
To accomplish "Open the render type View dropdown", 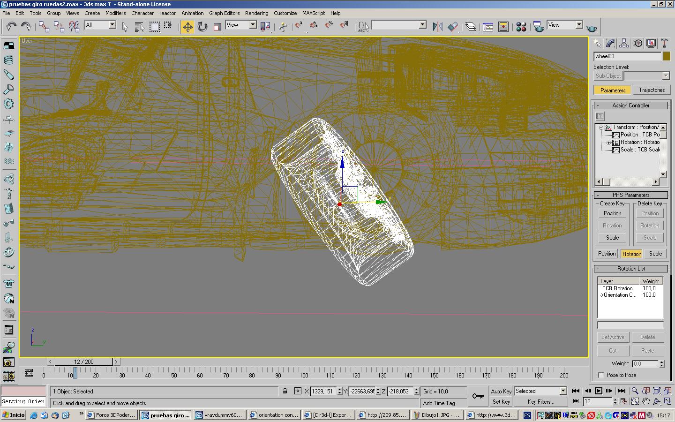I will (x=579, y=25).
